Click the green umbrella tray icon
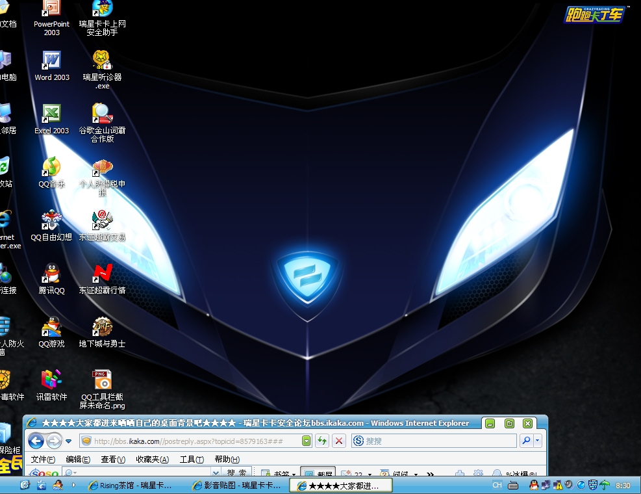The image size is (641, 494). click(605, 485)
